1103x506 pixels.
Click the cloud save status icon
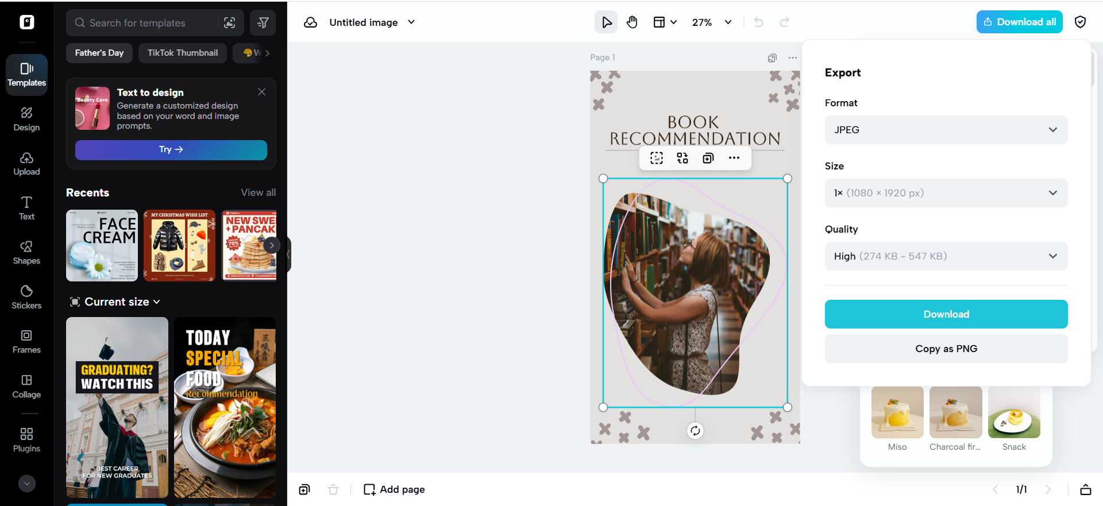pos(311,22)
